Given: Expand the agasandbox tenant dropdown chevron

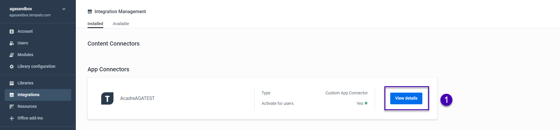Looking at the screenshot, I should (x=64, y=9).
